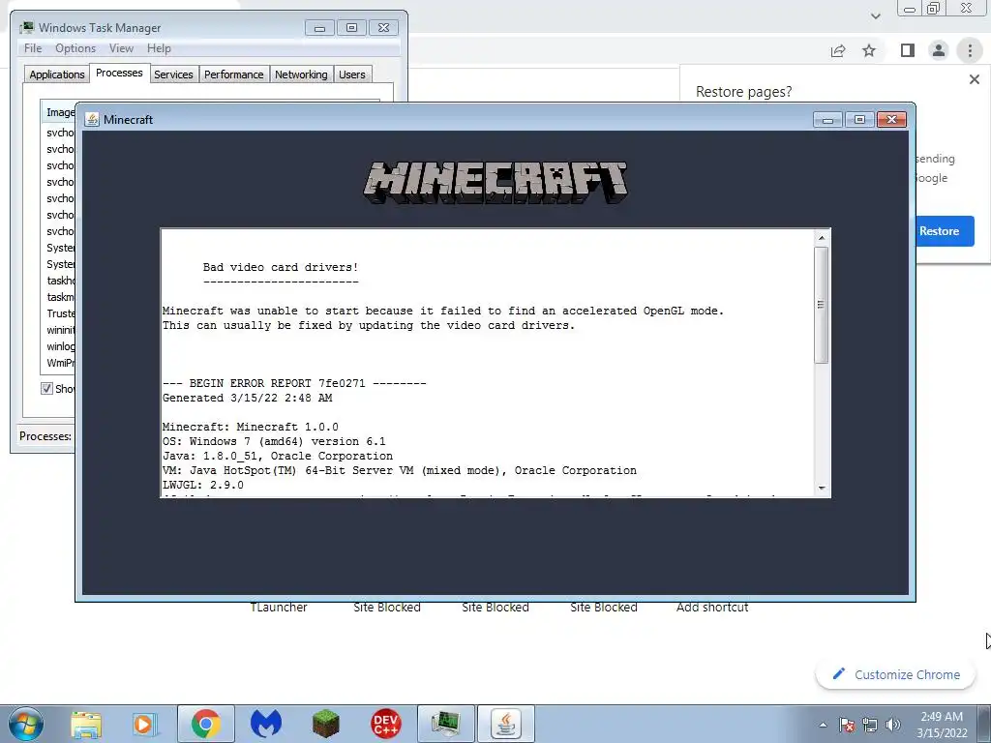991x743 pixels.
Task: Switch to the Performance tab
Action: coord(234,74)
